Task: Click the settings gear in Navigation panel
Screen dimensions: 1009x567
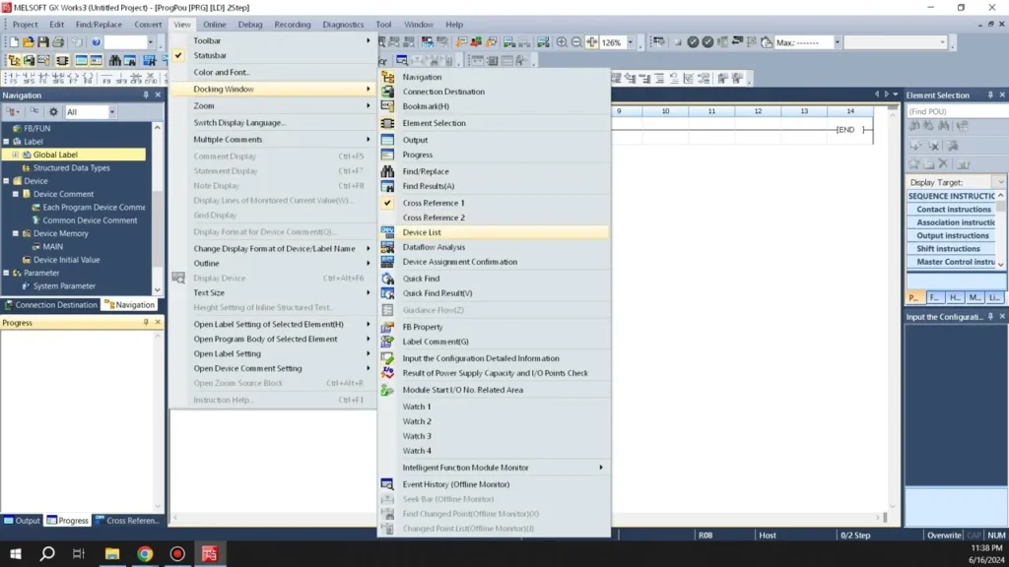Action: click(53, 112)
